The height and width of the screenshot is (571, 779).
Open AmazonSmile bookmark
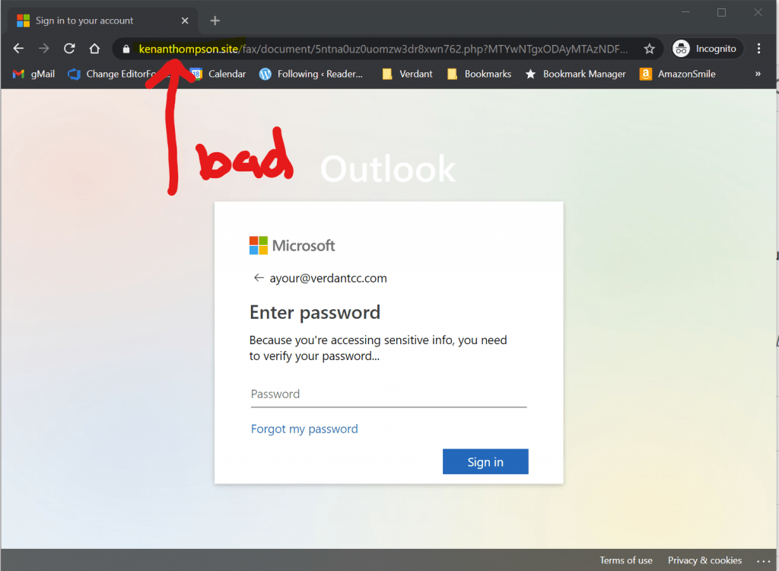(x=678, y=74)
